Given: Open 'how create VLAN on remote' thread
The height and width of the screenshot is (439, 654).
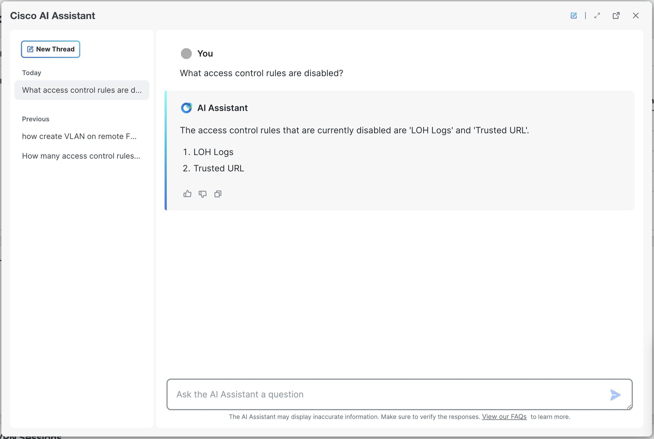Looking at the screenshot, I should (79, 136).
